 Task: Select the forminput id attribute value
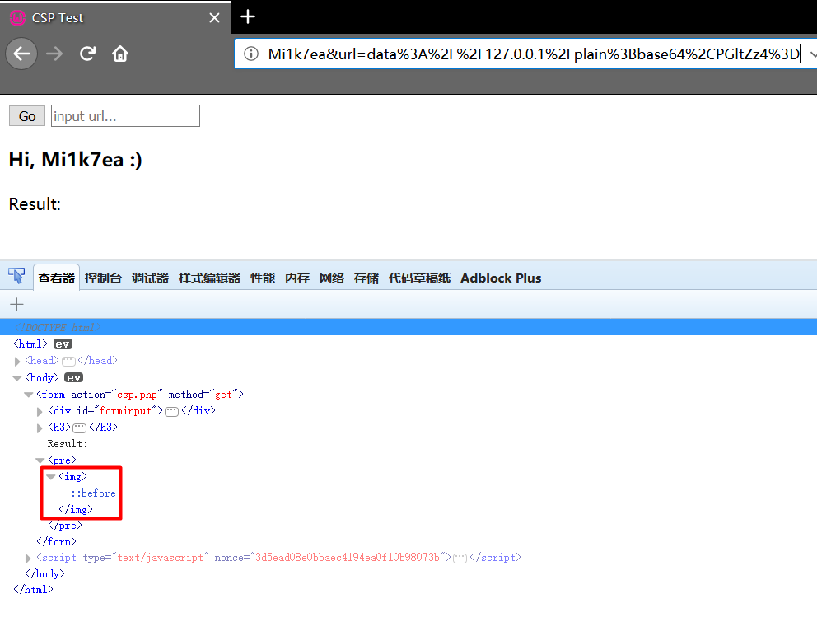pyautogui.click(x=125, y=410)
